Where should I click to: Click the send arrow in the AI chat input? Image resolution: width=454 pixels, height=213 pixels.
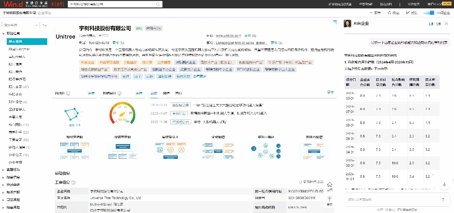coord(443,200)
